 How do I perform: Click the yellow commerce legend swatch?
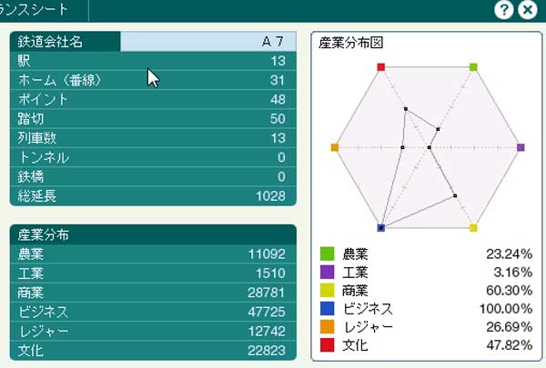(327, 291)
